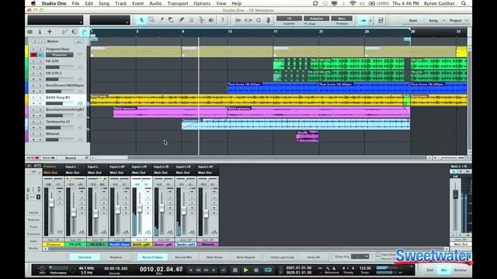This screenshot has width=497, height=279.
Task: Toggle the Snap checkbox
Action: [306, 24]
